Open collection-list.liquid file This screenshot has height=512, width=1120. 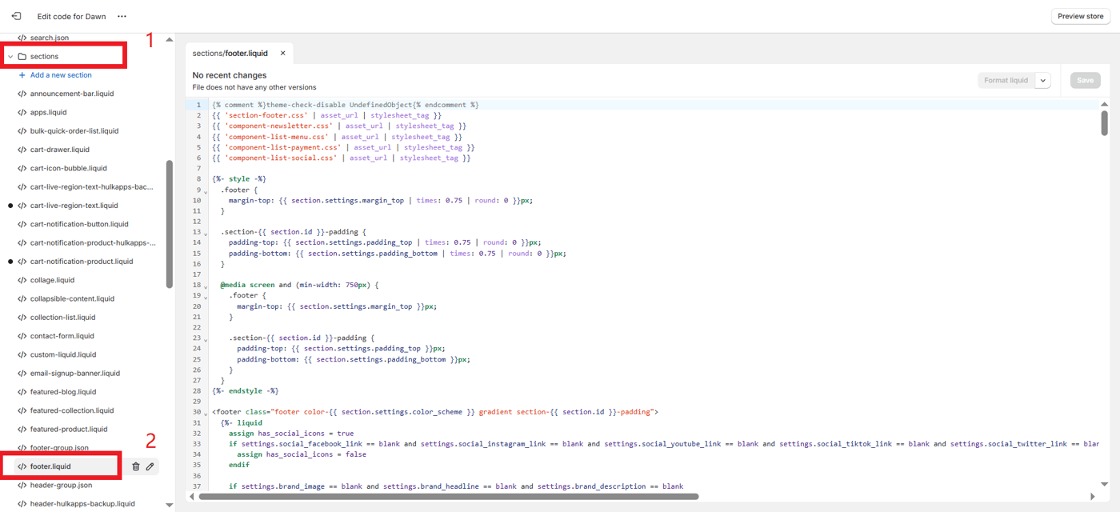tap(62, 318)
